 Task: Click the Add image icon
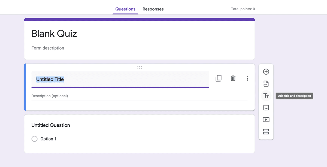pyautogui.click(x=266, y=108)
